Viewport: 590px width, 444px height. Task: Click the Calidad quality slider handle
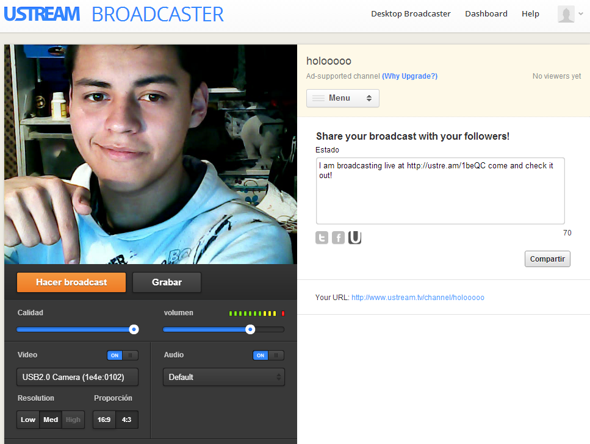tap(134, 329)
